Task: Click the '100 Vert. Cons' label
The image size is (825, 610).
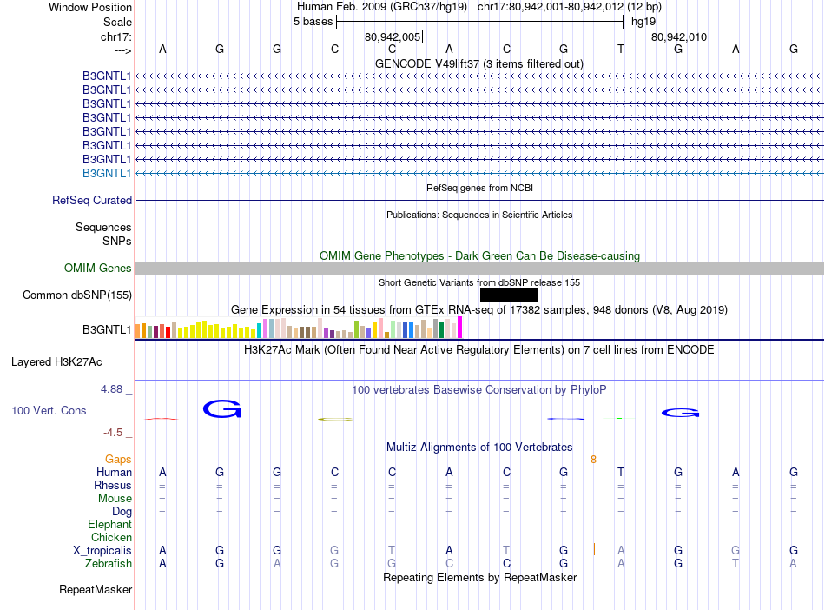Action: tap(49, 410)
